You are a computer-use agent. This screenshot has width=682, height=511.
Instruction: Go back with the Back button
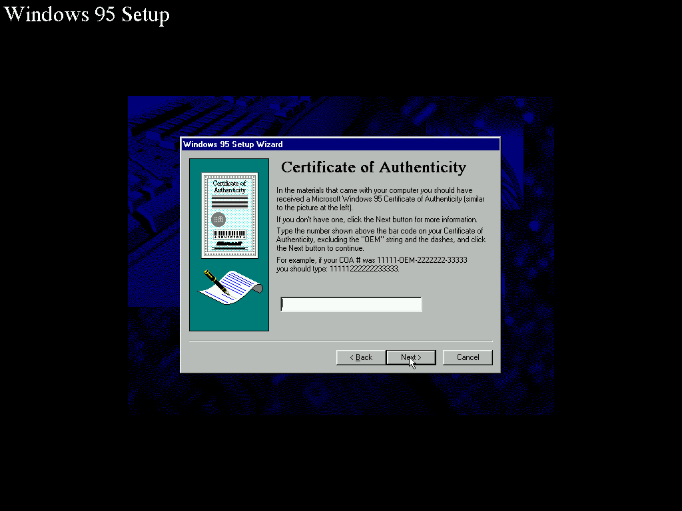[x=361, y=357]
